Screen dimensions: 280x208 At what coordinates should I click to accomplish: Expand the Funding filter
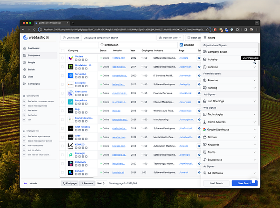(x=230, y=88)
